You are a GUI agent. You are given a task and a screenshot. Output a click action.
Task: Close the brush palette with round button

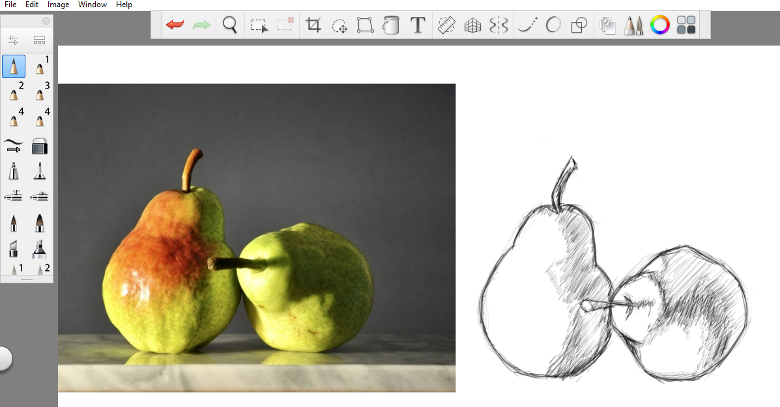[x=46, y=21]
